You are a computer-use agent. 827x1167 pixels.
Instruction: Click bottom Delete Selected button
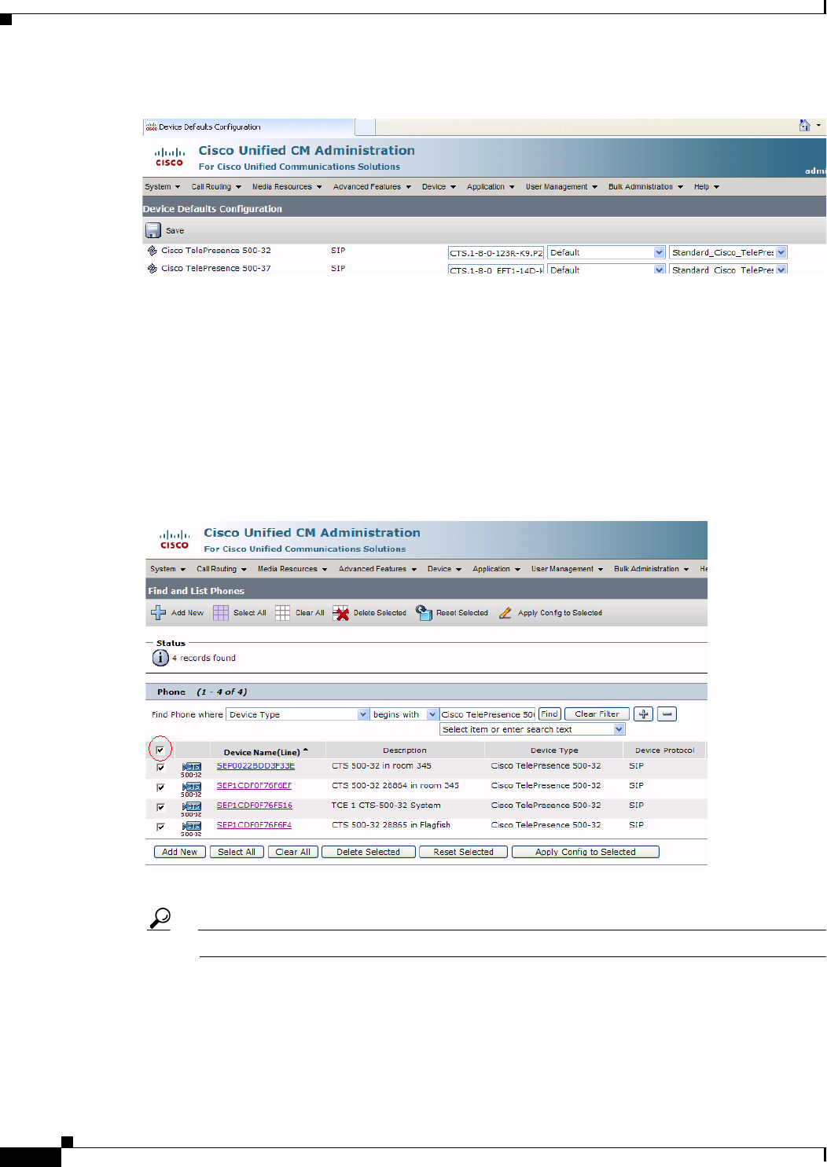click(369, 852)
